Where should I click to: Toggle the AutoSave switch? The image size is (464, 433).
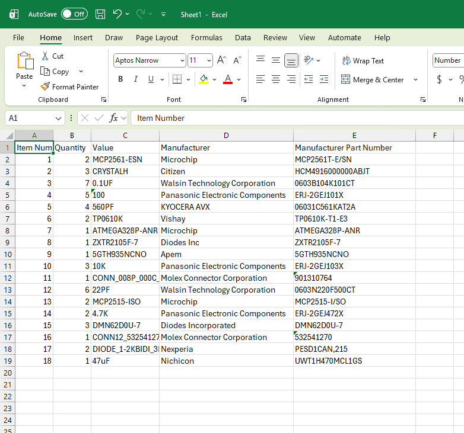coord(74,14)
